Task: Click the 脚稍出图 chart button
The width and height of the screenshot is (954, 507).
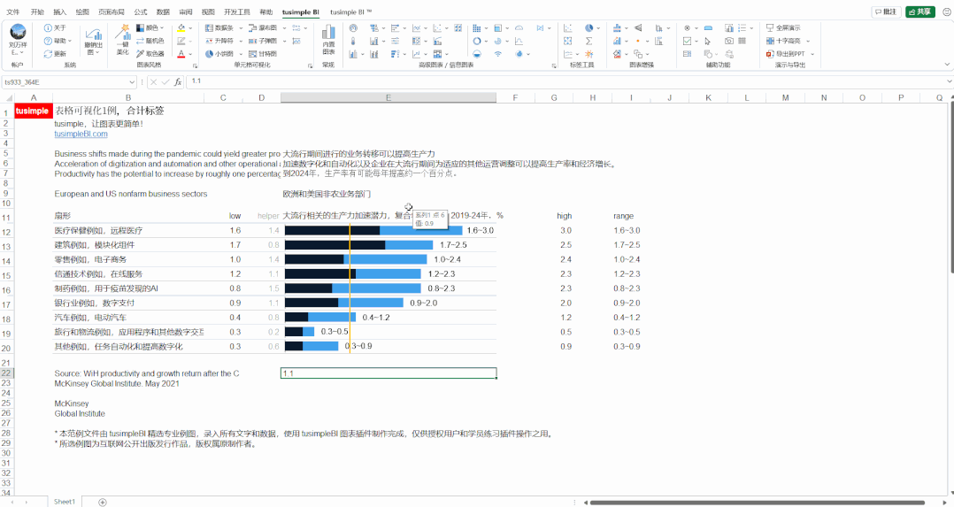Action: [x=93, y=42]
